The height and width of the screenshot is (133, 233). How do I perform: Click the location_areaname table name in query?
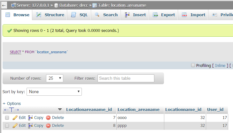[52, 52]
